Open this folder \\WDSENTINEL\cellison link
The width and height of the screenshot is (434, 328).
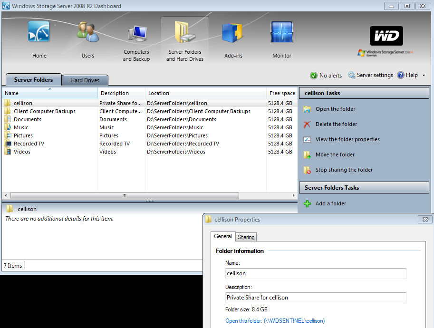(275, 321)
